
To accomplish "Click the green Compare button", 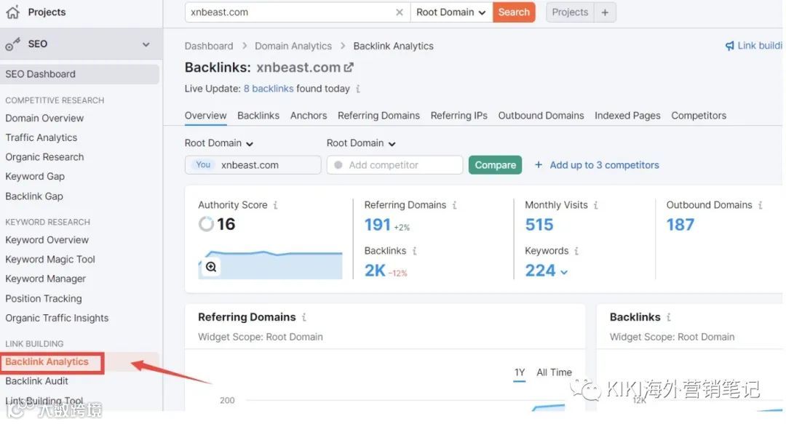I will [496, 165].
